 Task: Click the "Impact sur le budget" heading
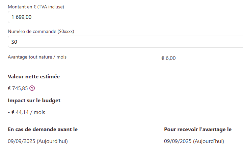(x=34, y=100)
